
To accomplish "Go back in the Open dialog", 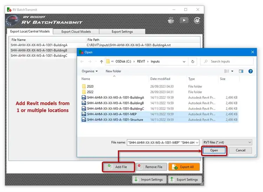I will (x=82, y=61).
